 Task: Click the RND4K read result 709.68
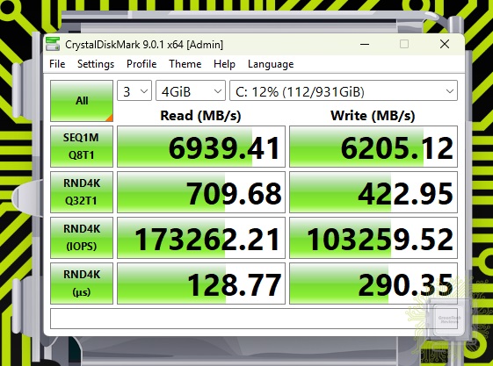point(201,192)
